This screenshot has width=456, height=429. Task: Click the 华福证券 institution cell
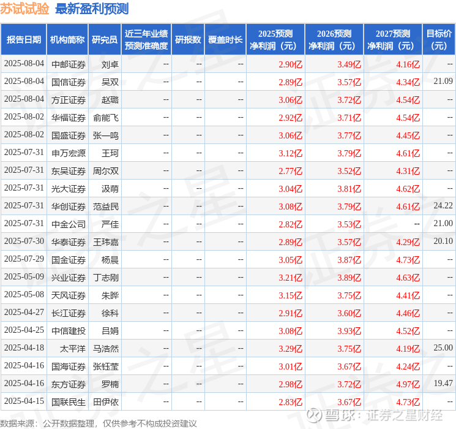[69, 118]
